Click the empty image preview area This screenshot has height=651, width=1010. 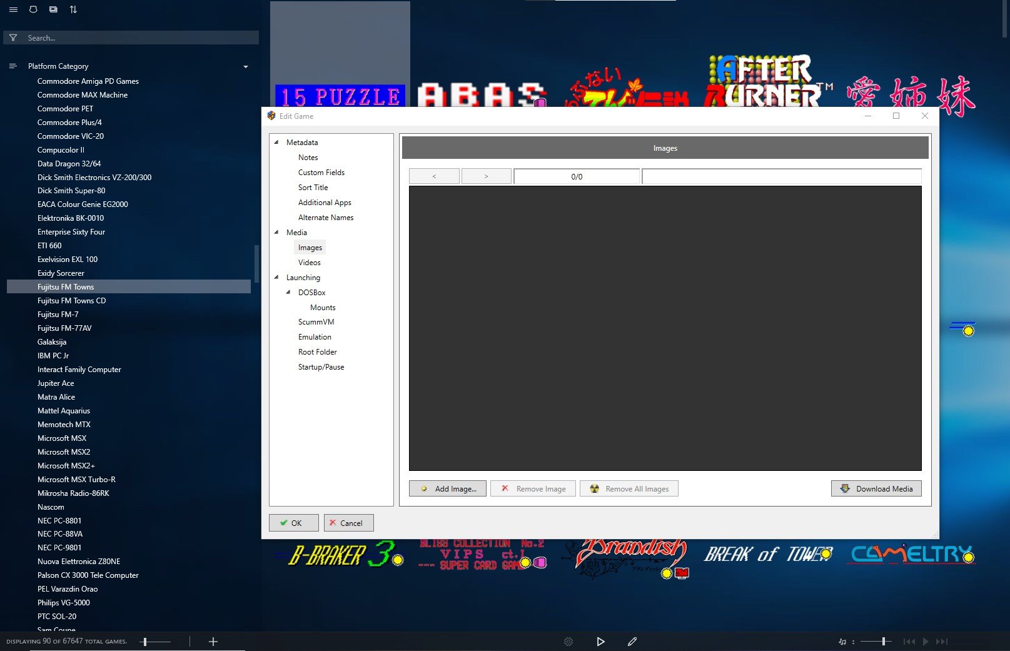coord(665,328)
